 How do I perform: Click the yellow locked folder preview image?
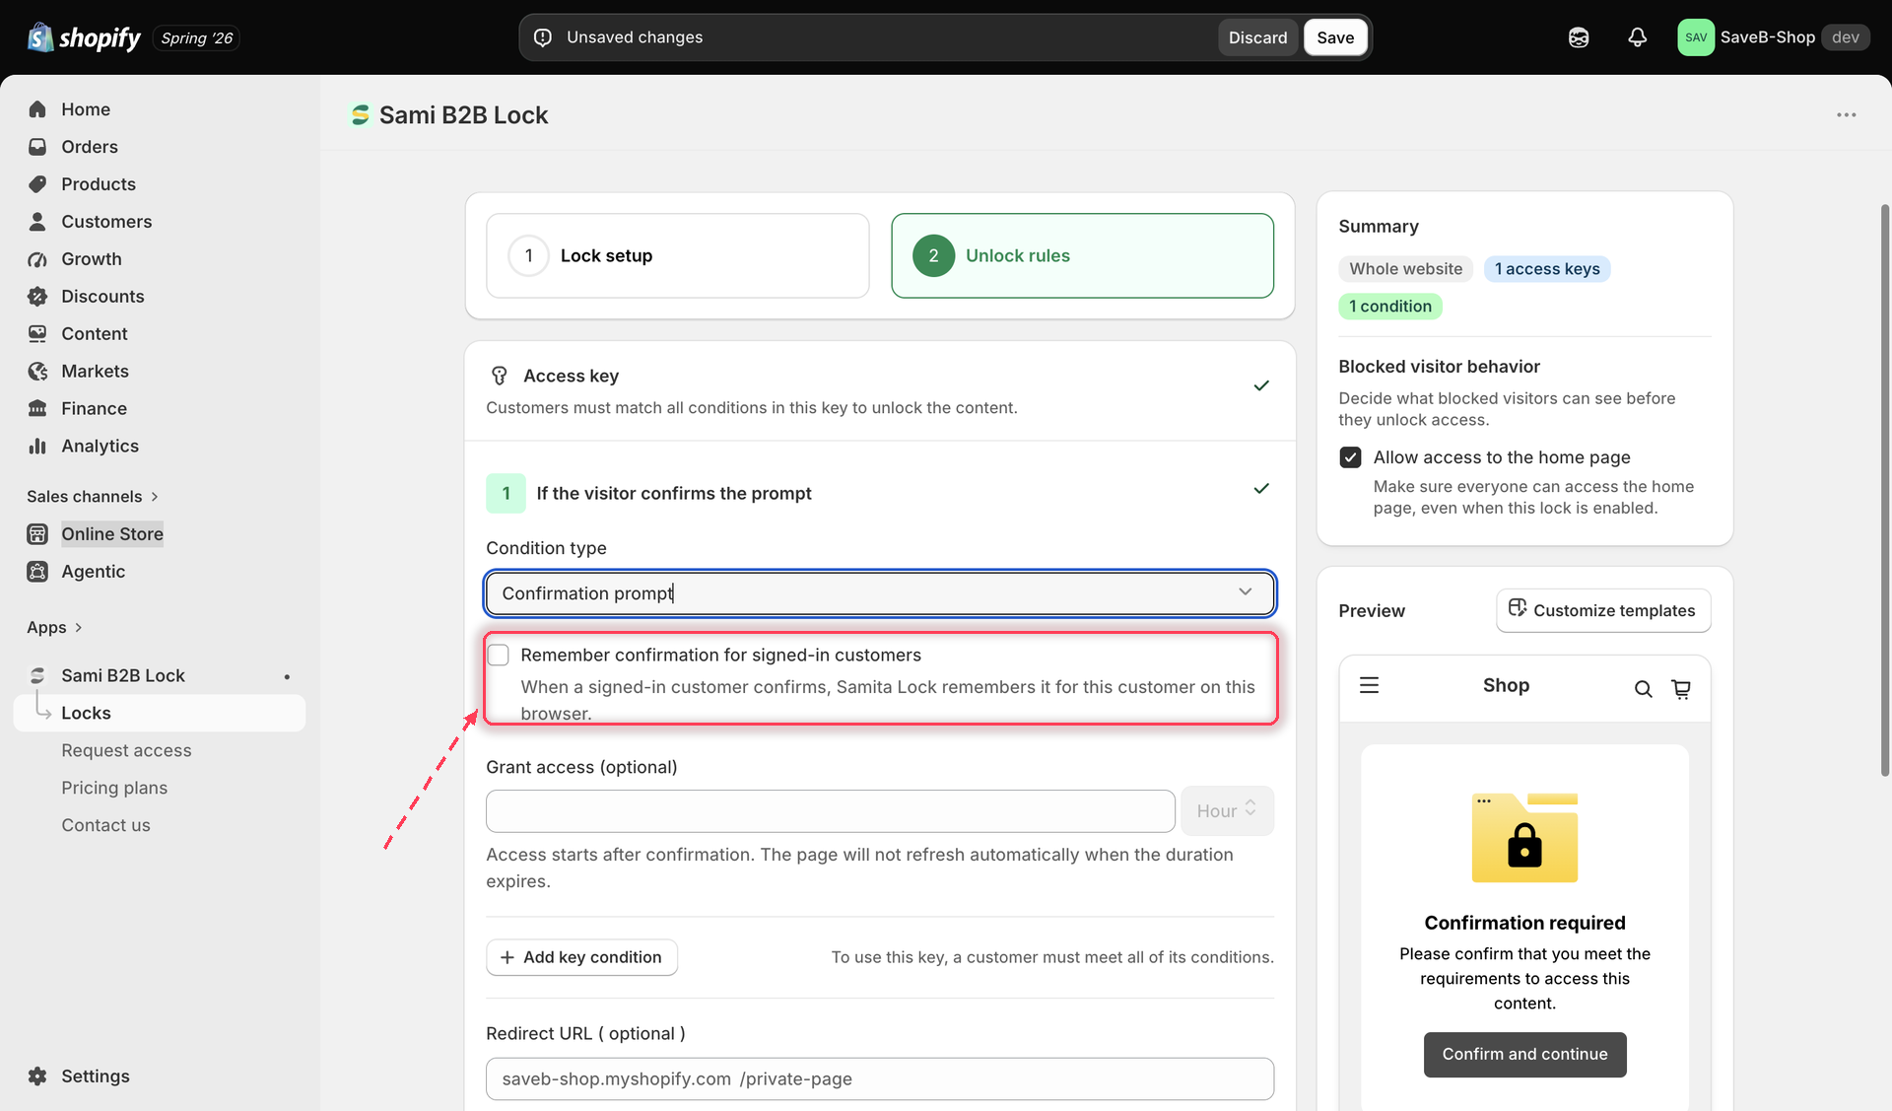(1524, 837)
